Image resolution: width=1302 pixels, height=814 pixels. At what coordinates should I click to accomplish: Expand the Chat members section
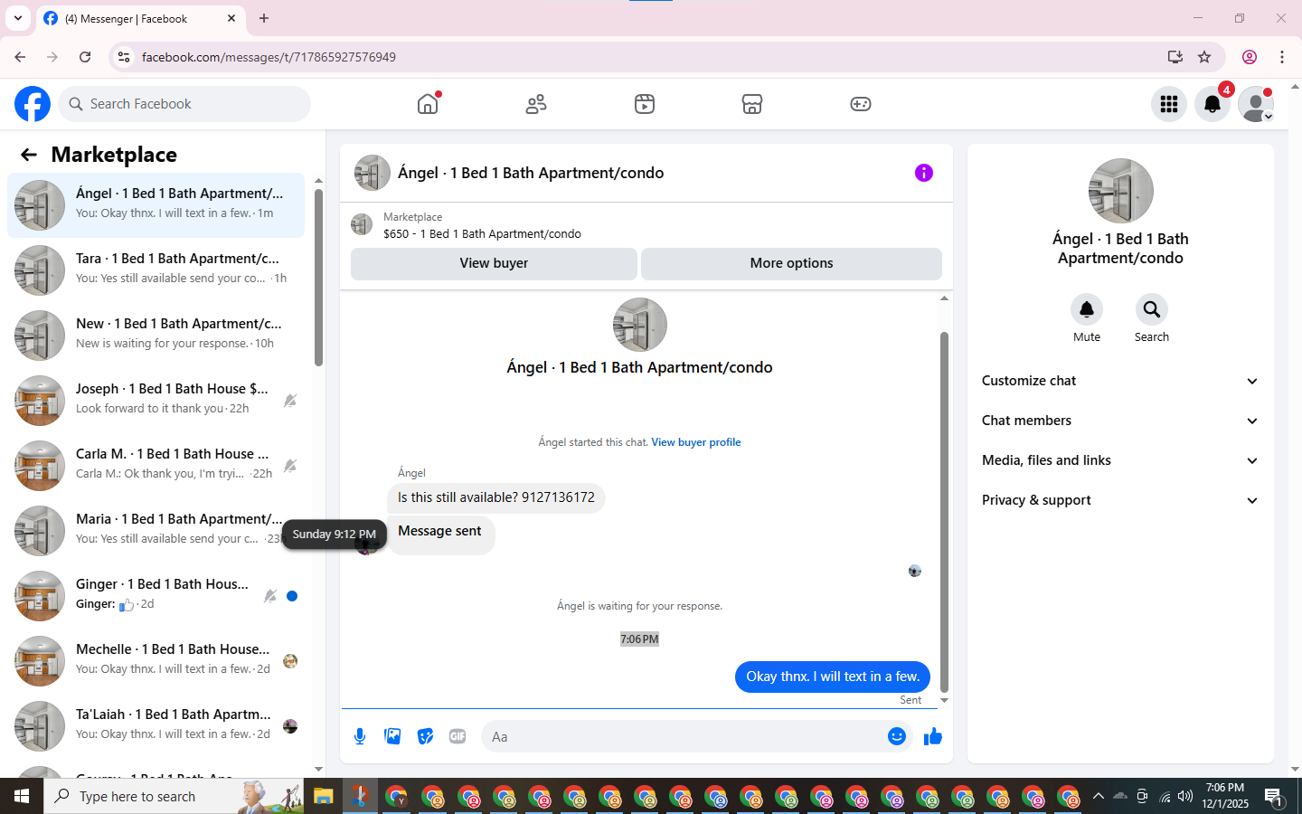1120,421
